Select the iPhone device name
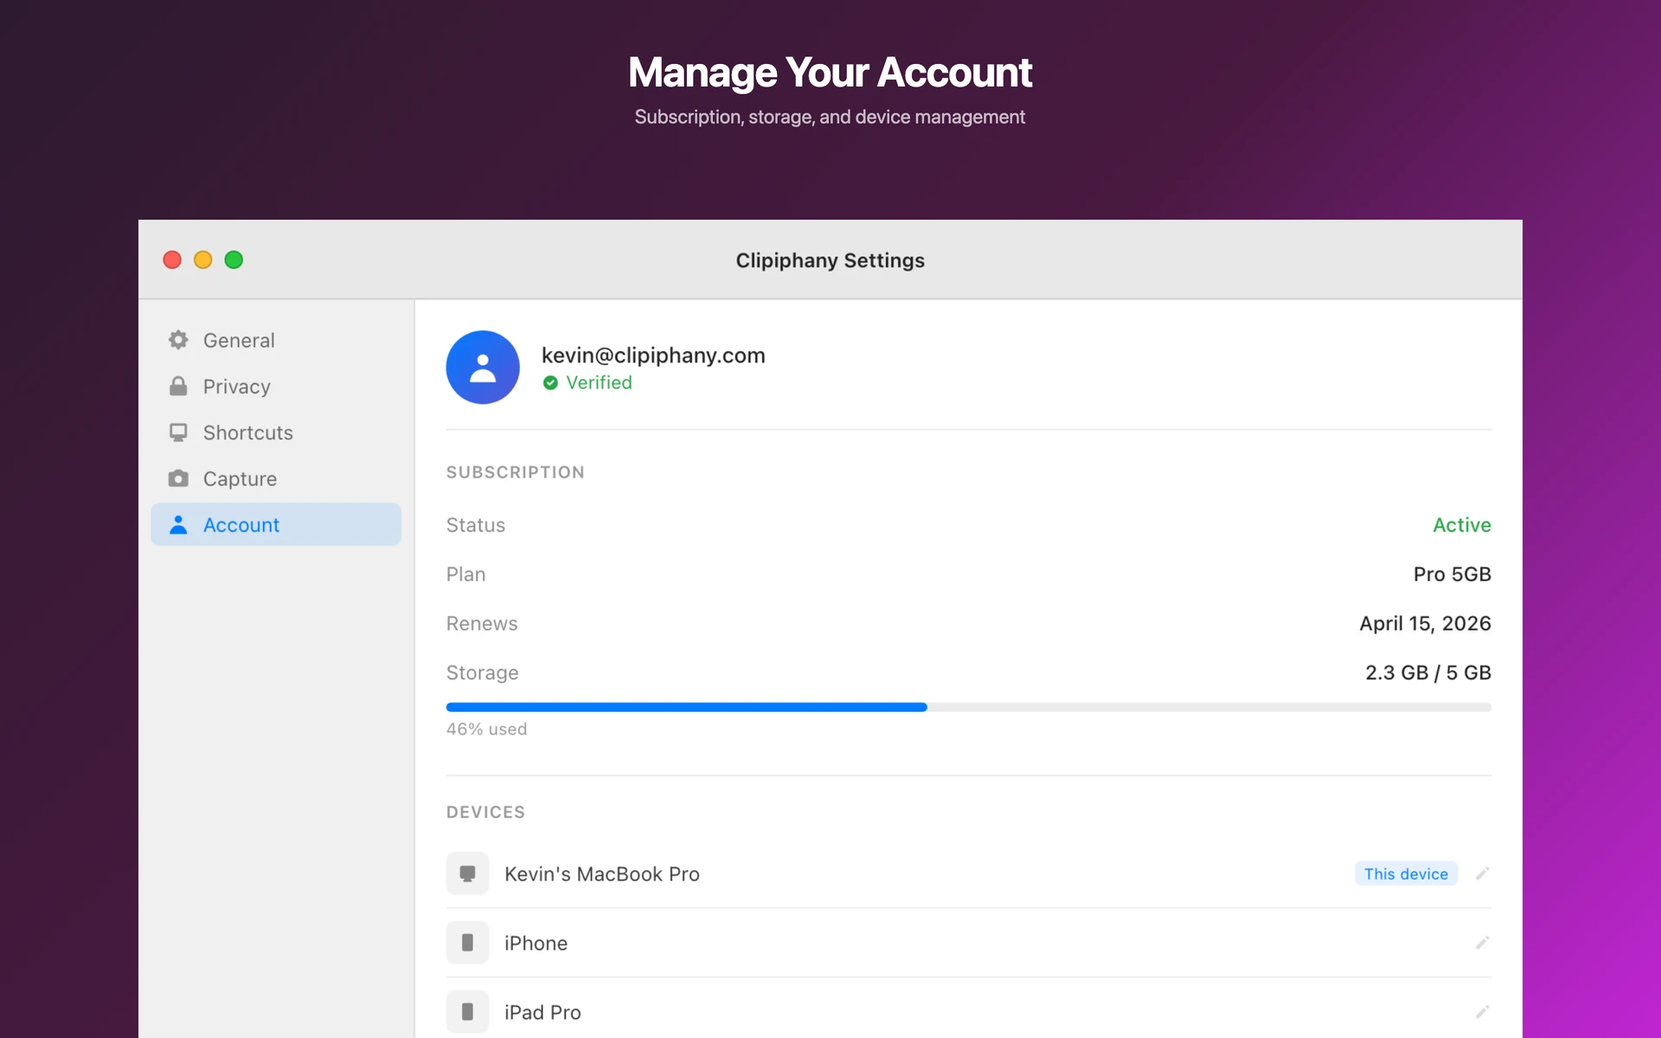The width and height of the screenshot is (1661, 1038). (x=535, y=943)
